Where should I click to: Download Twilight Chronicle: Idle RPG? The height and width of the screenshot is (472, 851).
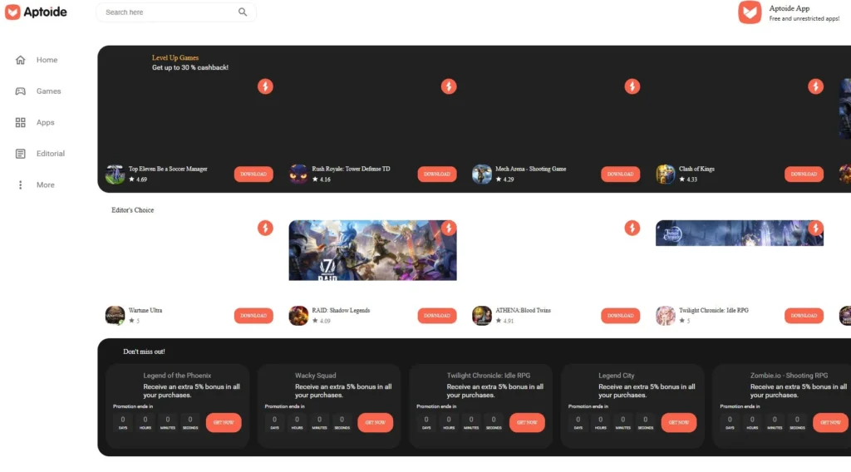[x=804, y=316]
